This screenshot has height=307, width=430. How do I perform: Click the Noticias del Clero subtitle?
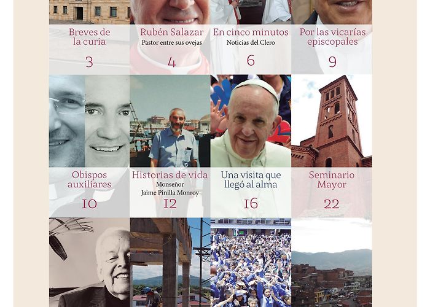[251, 42]
